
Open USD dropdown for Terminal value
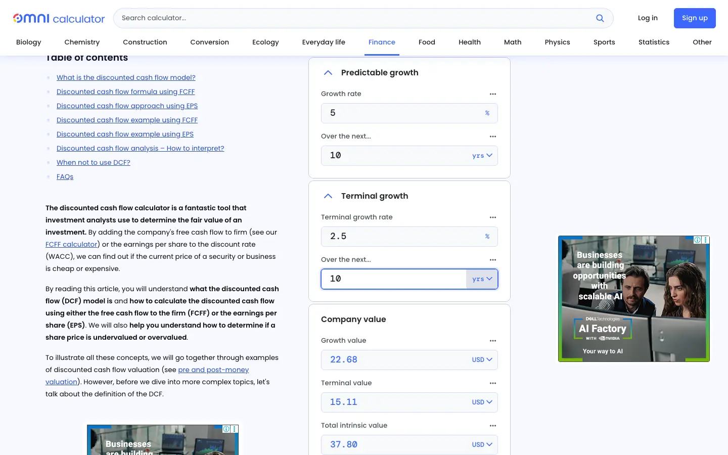coord(482,402)
